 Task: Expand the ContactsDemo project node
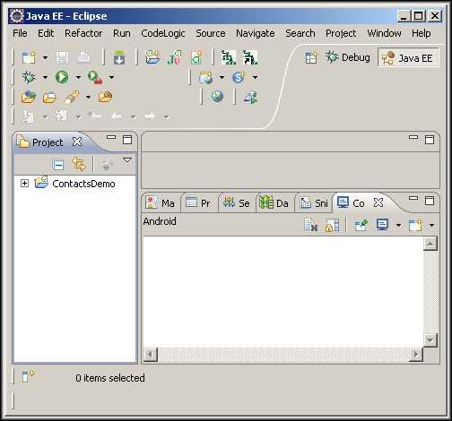point(24,183)
